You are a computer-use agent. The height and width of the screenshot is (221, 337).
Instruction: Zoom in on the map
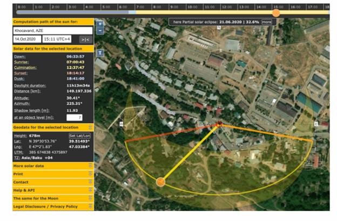tap(100, 24)
